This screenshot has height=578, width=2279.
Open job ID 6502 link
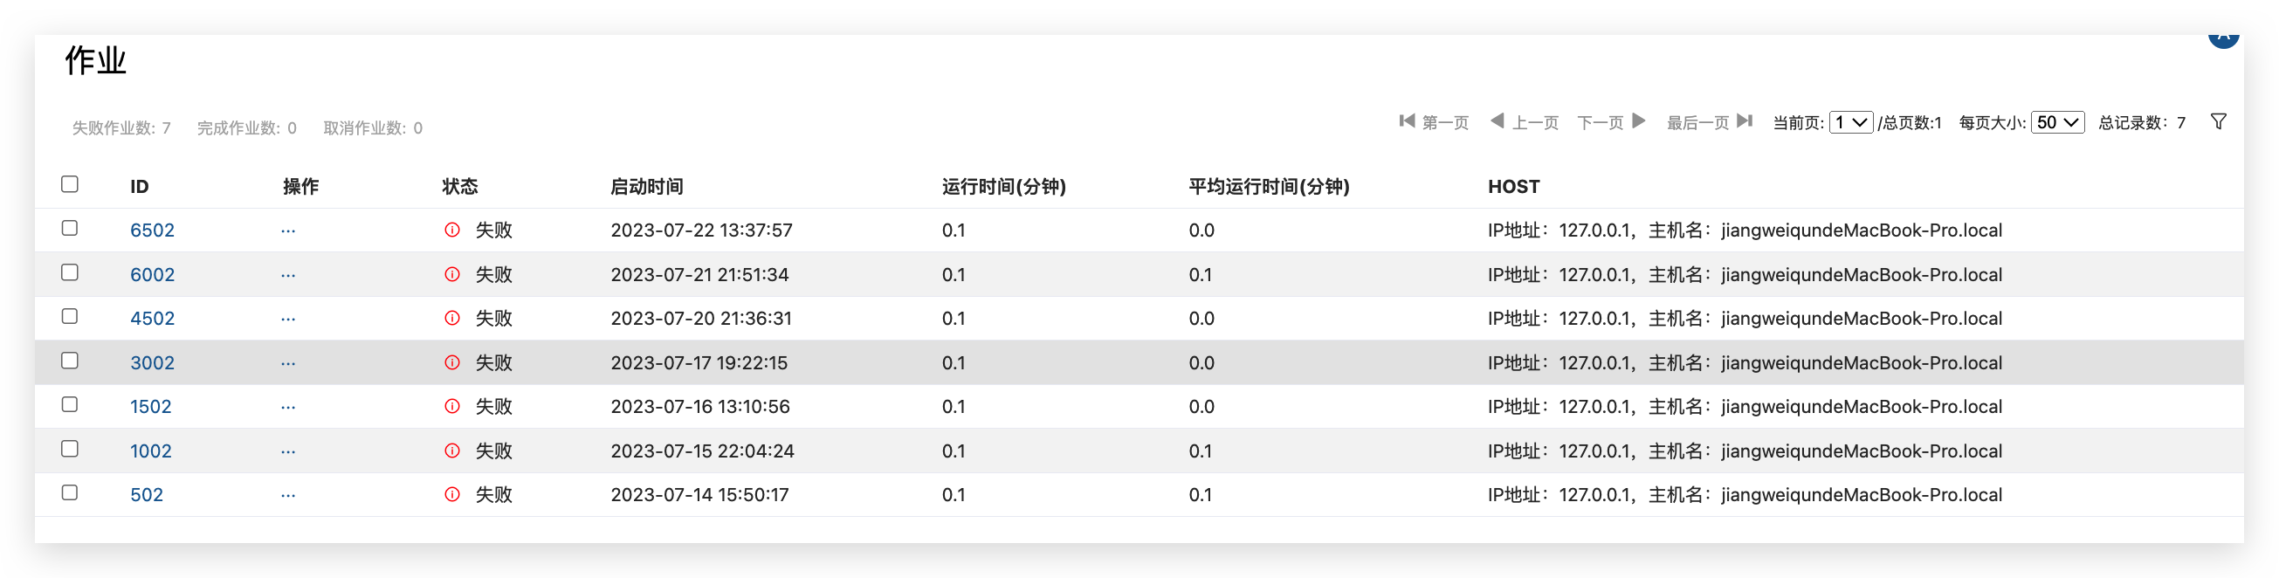tap(152, 231)
